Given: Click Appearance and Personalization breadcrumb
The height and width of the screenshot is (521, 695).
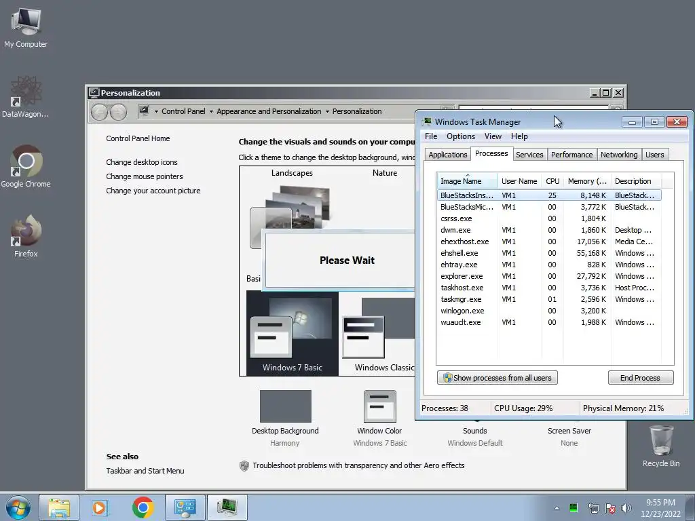Looking at the screenshot, I should pyautogui.click(x=269, y=111).
